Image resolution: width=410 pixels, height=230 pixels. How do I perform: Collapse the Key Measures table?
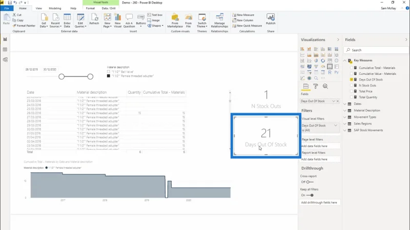(x=345, y=60)
